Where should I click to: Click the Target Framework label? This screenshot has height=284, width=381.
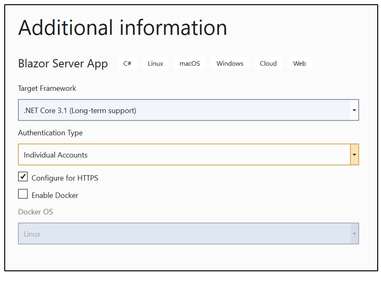click(47, 88)
